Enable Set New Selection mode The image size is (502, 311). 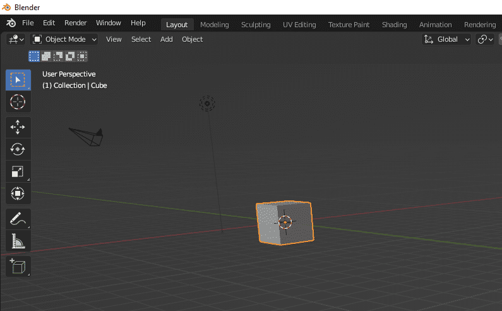pos(34,56)
